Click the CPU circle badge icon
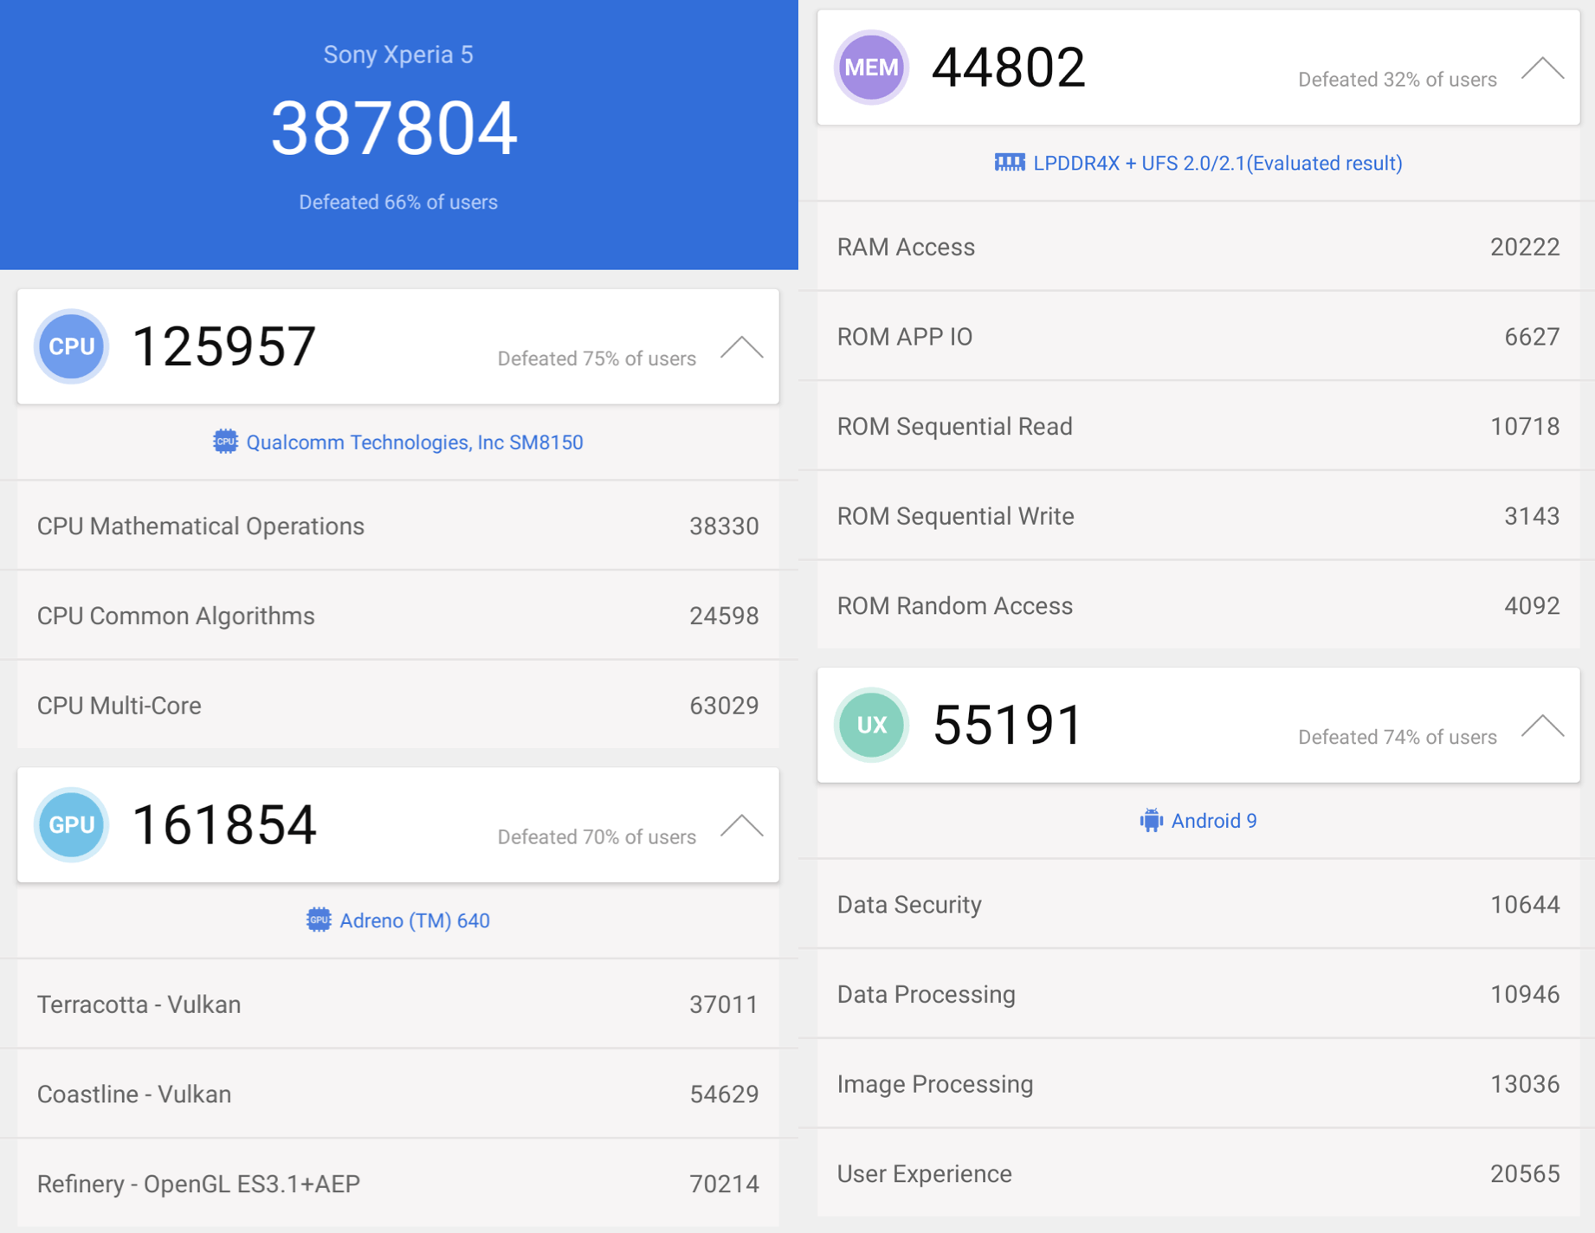The height and width of the screenshot is (1233, 1595). coord(71,346)
